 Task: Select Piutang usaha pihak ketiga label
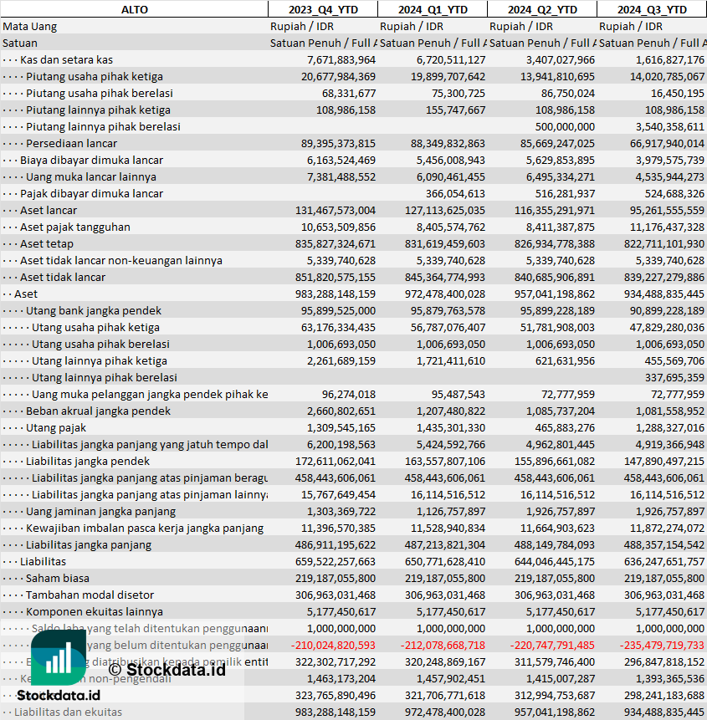click(x=95, y=76)
